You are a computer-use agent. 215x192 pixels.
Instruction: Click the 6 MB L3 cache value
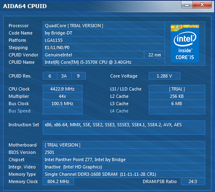(177, 104)
